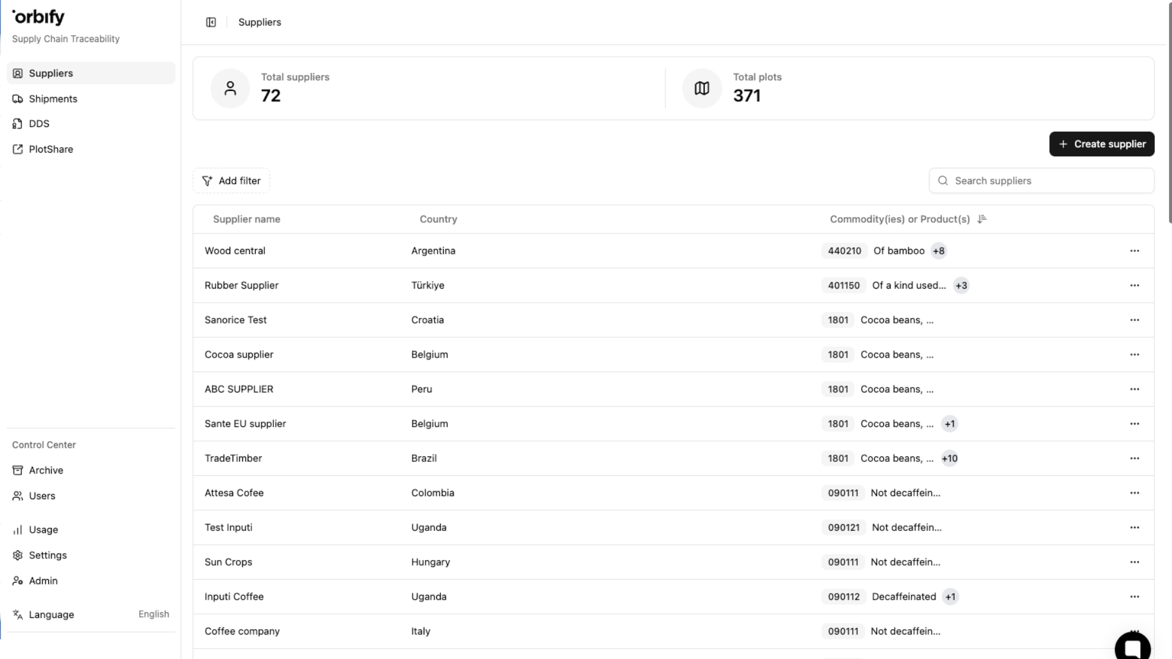This screenshot has width=1172, height=659.
Task: Click the sort icon on Commodity column
Action: coord(982,219)
